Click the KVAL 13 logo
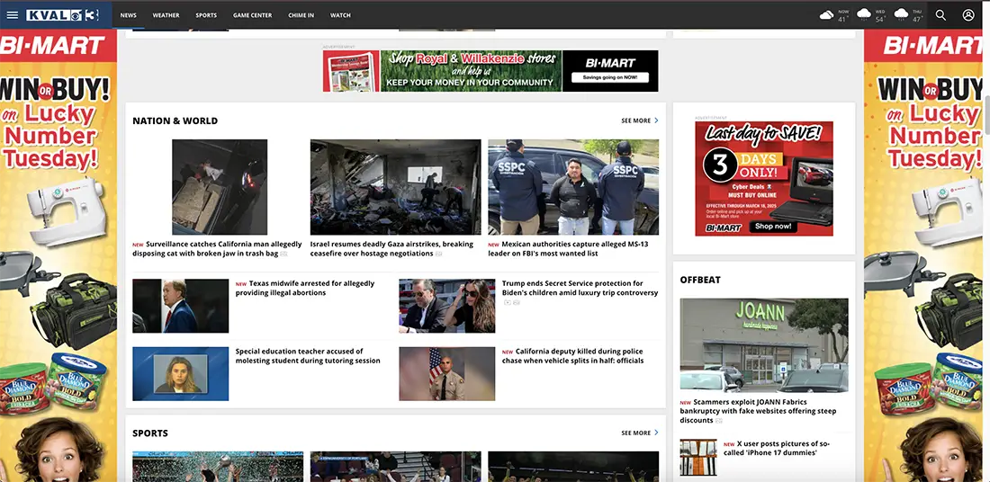Image resolution: width=990 pixels, height=482 pixels. point(62,15)
